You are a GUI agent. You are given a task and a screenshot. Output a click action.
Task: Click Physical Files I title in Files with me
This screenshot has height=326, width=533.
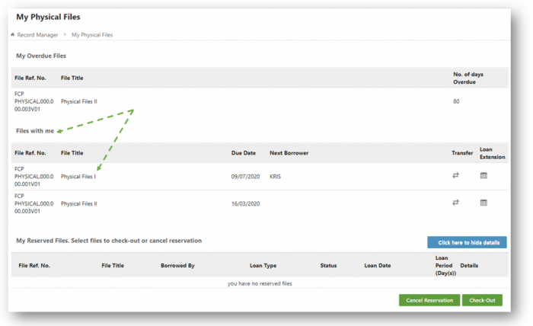click(78, 177)
